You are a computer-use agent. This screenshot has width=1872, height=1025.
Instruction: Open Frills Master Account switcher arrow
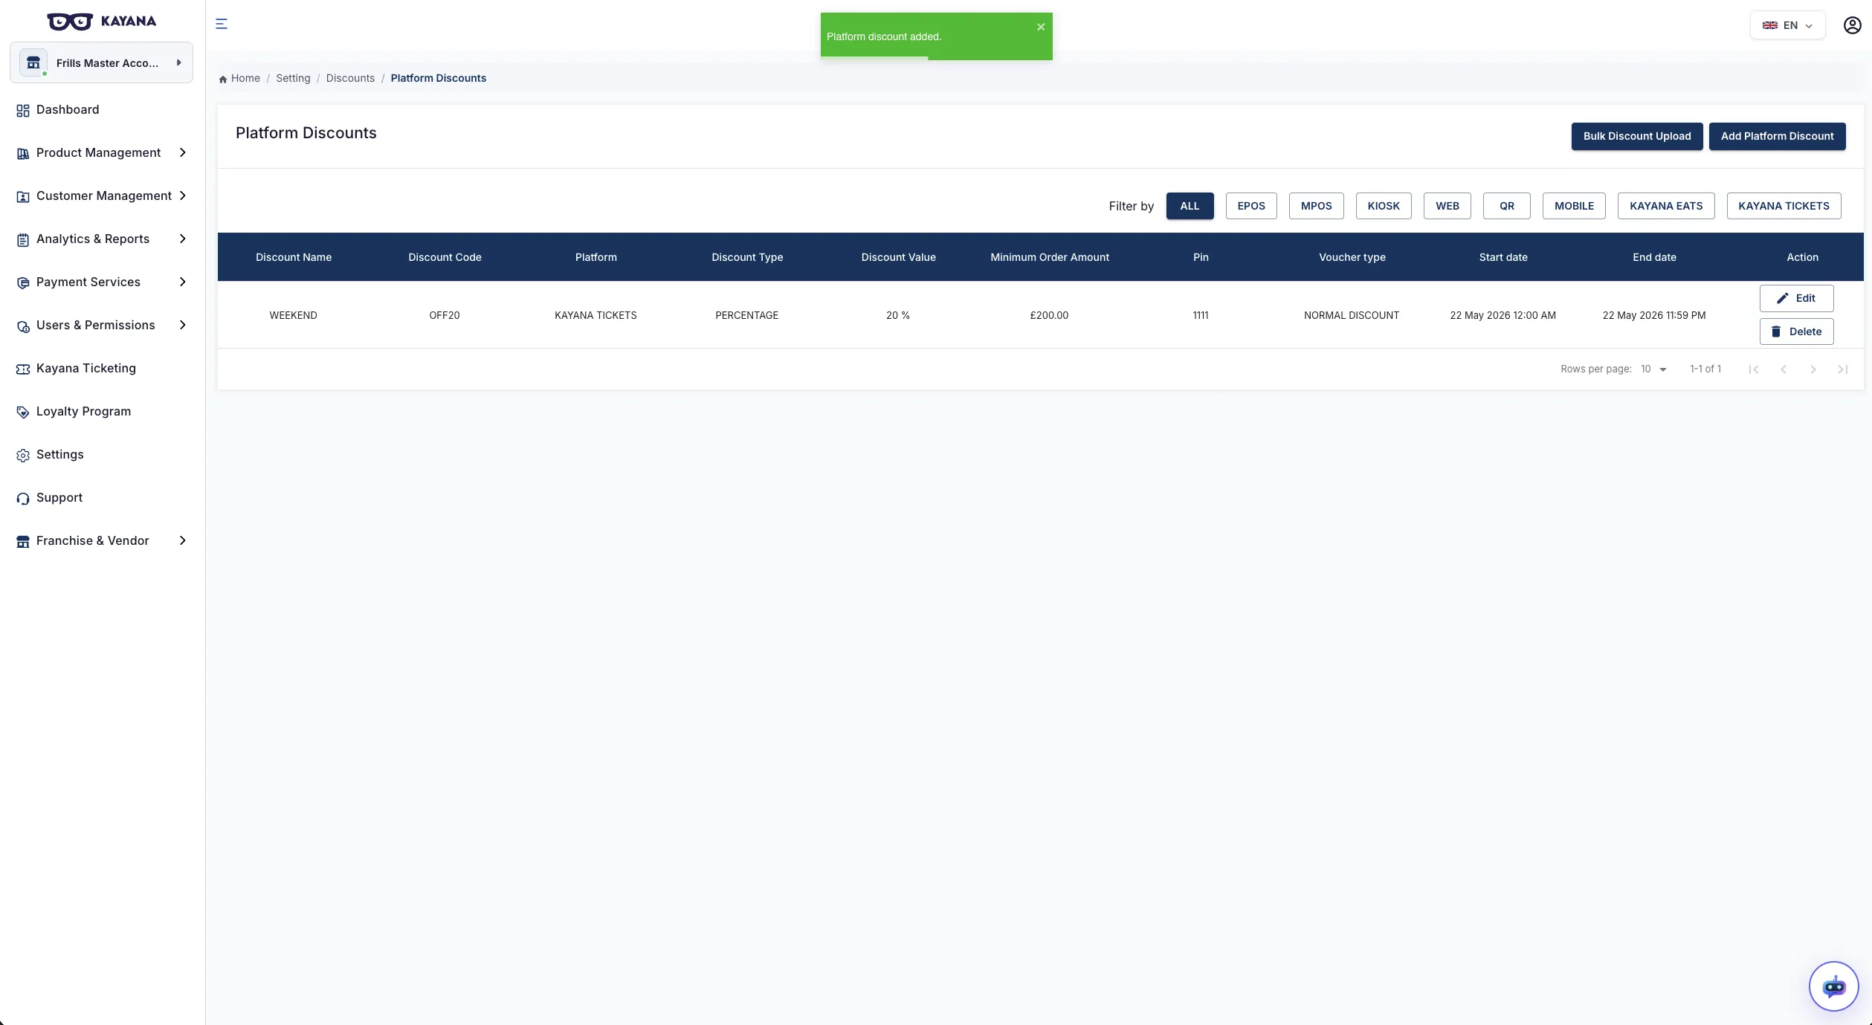coord(179,62)
